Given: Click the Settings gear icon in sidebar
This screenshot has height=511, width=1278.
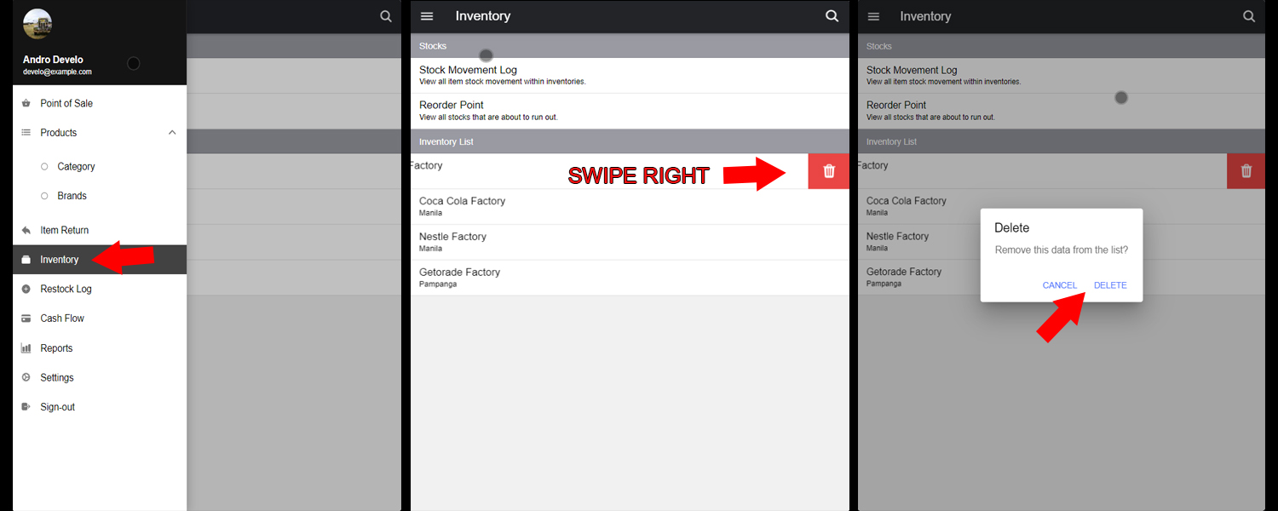Looking at the screenshot, I should point(26,377).
